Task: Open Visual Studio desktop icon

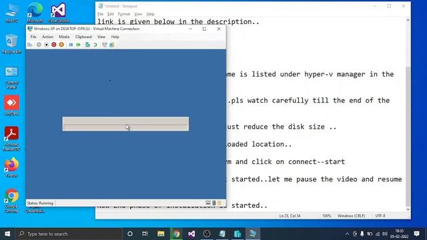Action: (58, 13)
